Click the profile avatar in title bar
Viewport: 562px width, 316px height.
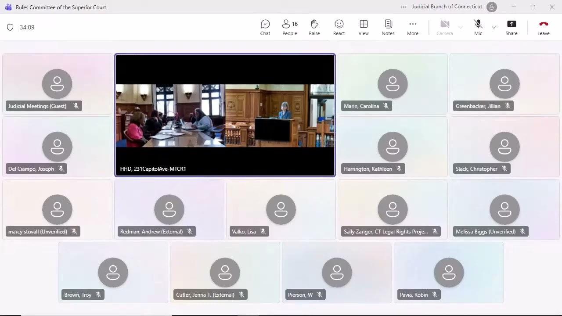pos(492,7)
